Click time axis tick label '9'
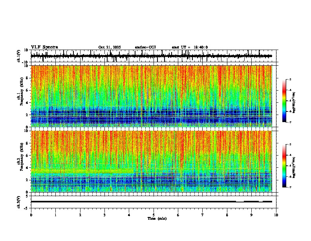 point(251,215)
